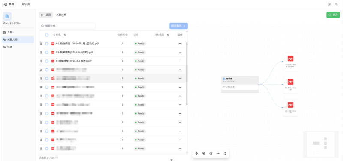Click the 移到右侧 button
343x161 pixels.
point(178,26)
